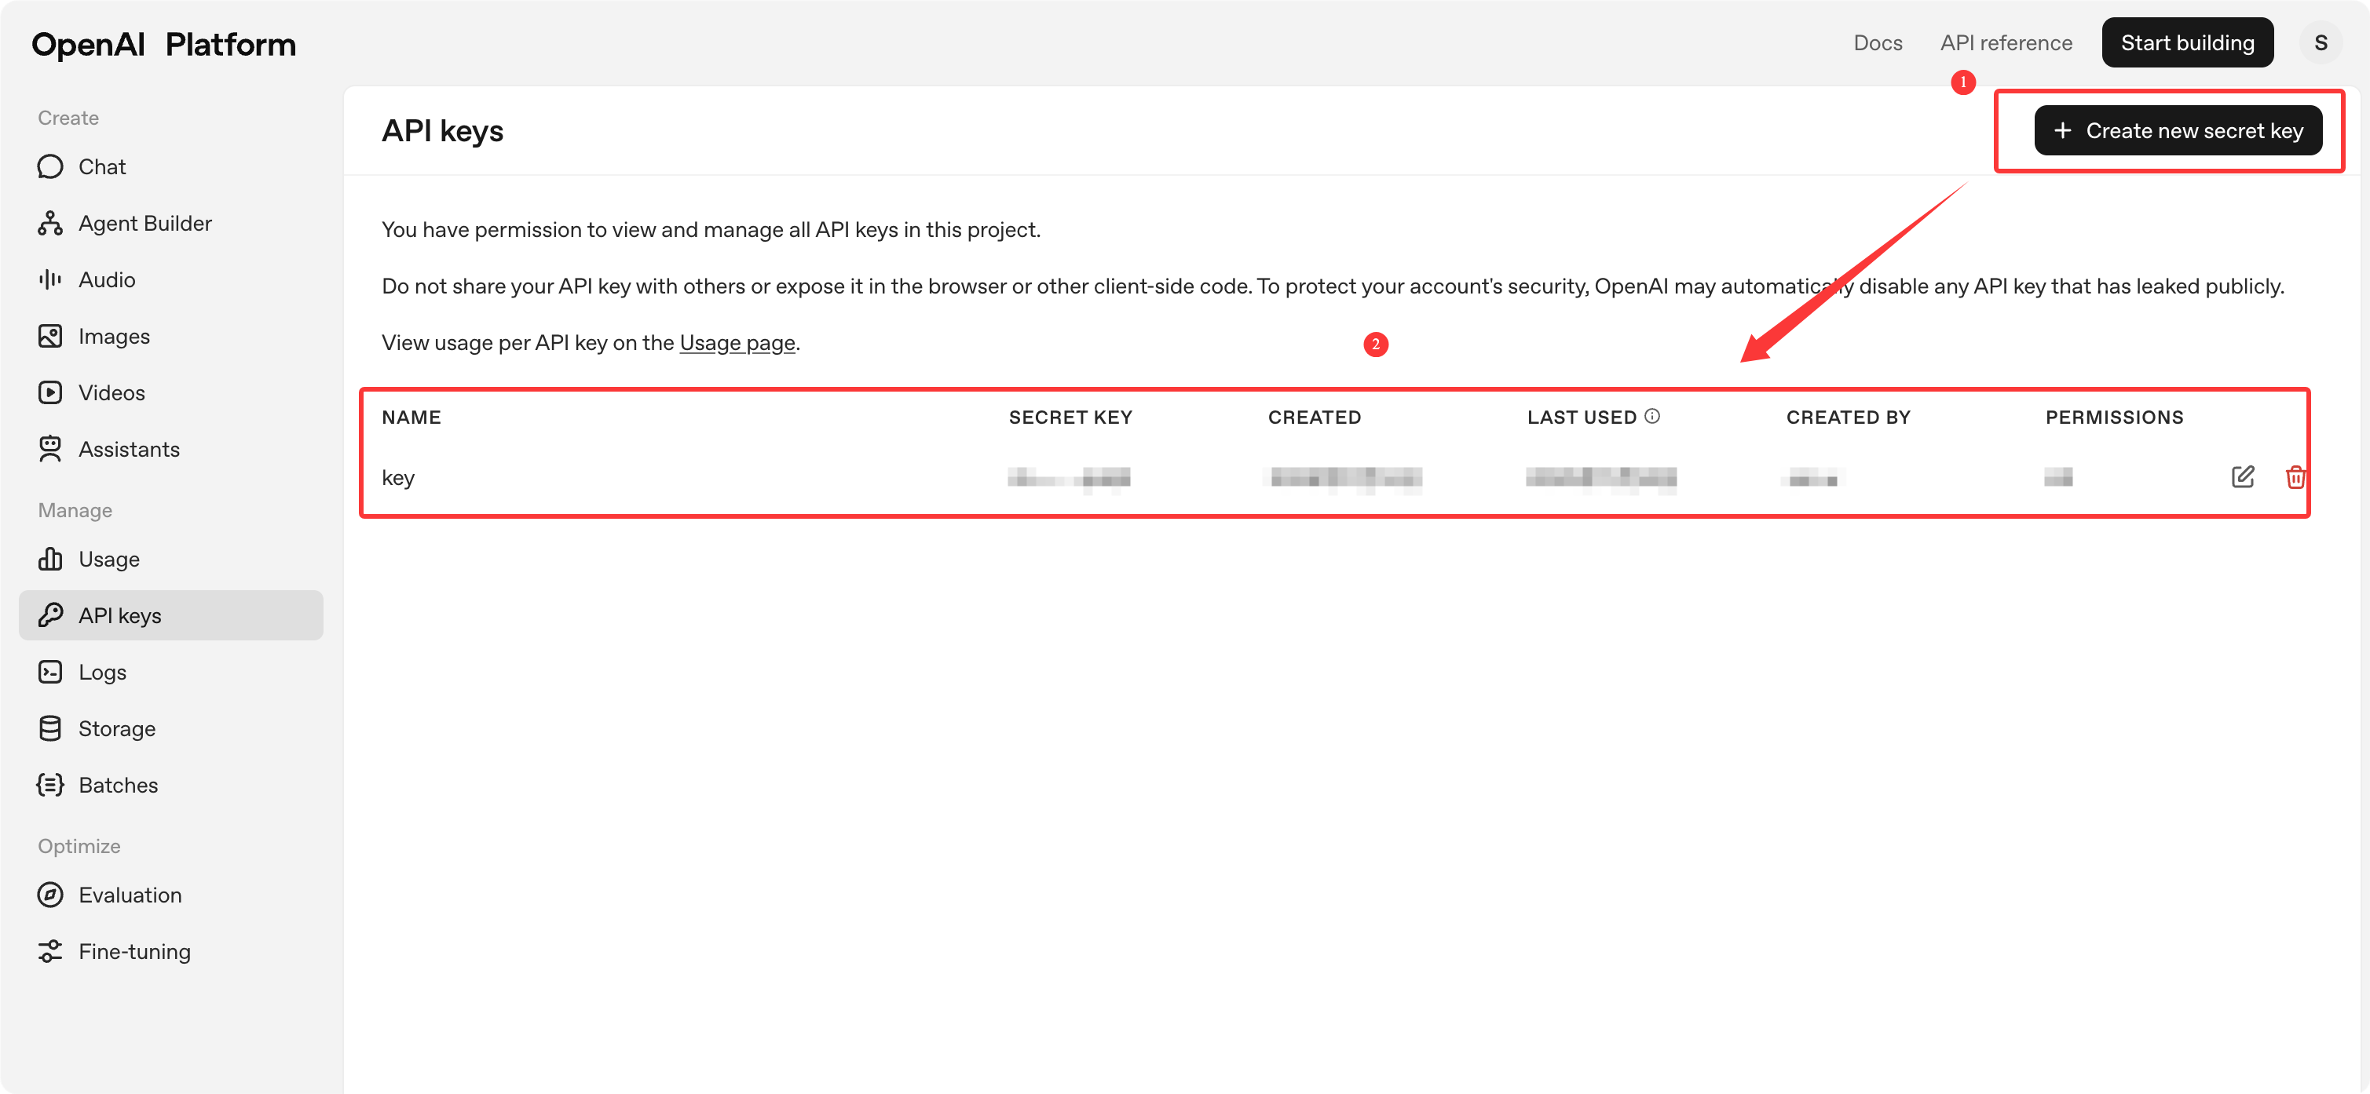Click the Last Used info icon

pos(1652,417)
